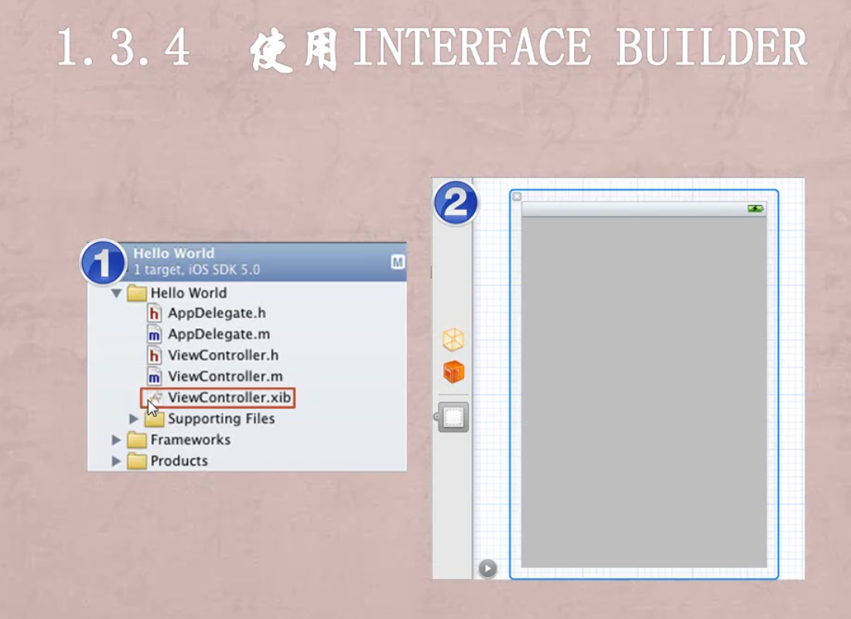Select the First Responder orange cube icon

click(453, 372)
